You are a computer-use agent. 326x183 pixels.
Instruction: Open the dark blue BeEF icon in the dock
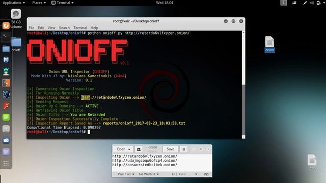pyautogui.click(x=6, y=95)
